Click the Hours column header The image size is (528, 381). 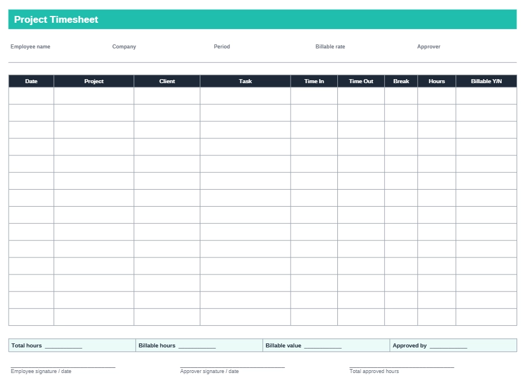pyautogui.click(x=437, y=81)
